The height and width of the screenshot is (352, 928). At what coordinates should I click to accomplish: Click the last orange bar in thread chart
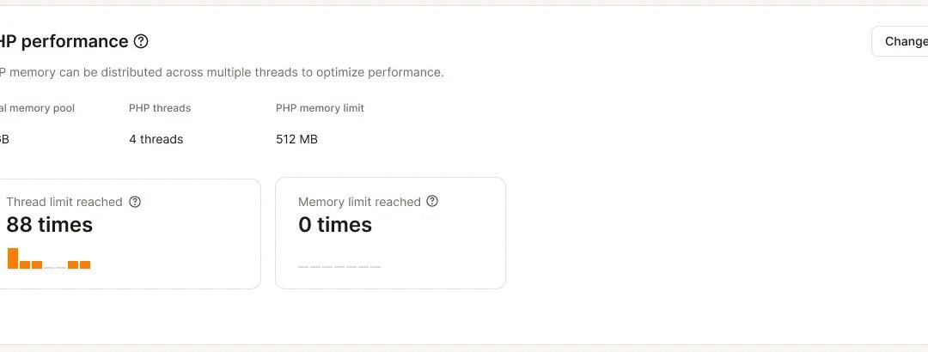pos(85,264)
